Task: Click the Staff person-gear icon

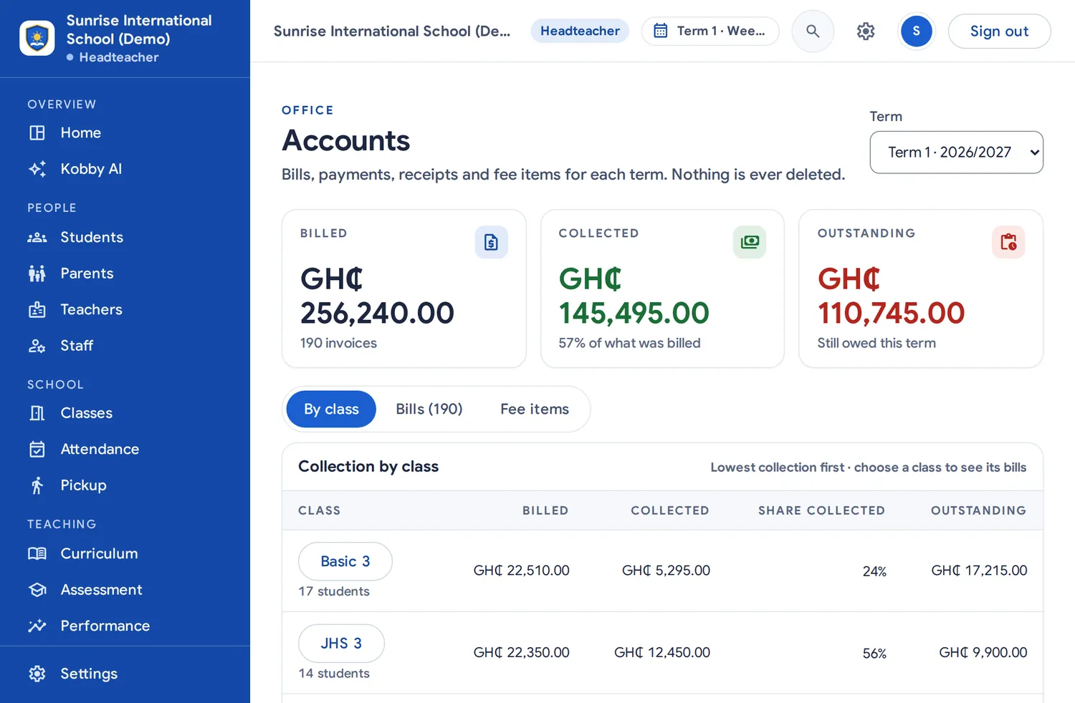Action: [x=37, y=346]
